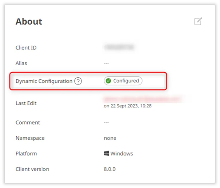The height and width of the screenshot is (188, 220).
Task: Click the Dynamic Configuration label
Action: [44, 81]
